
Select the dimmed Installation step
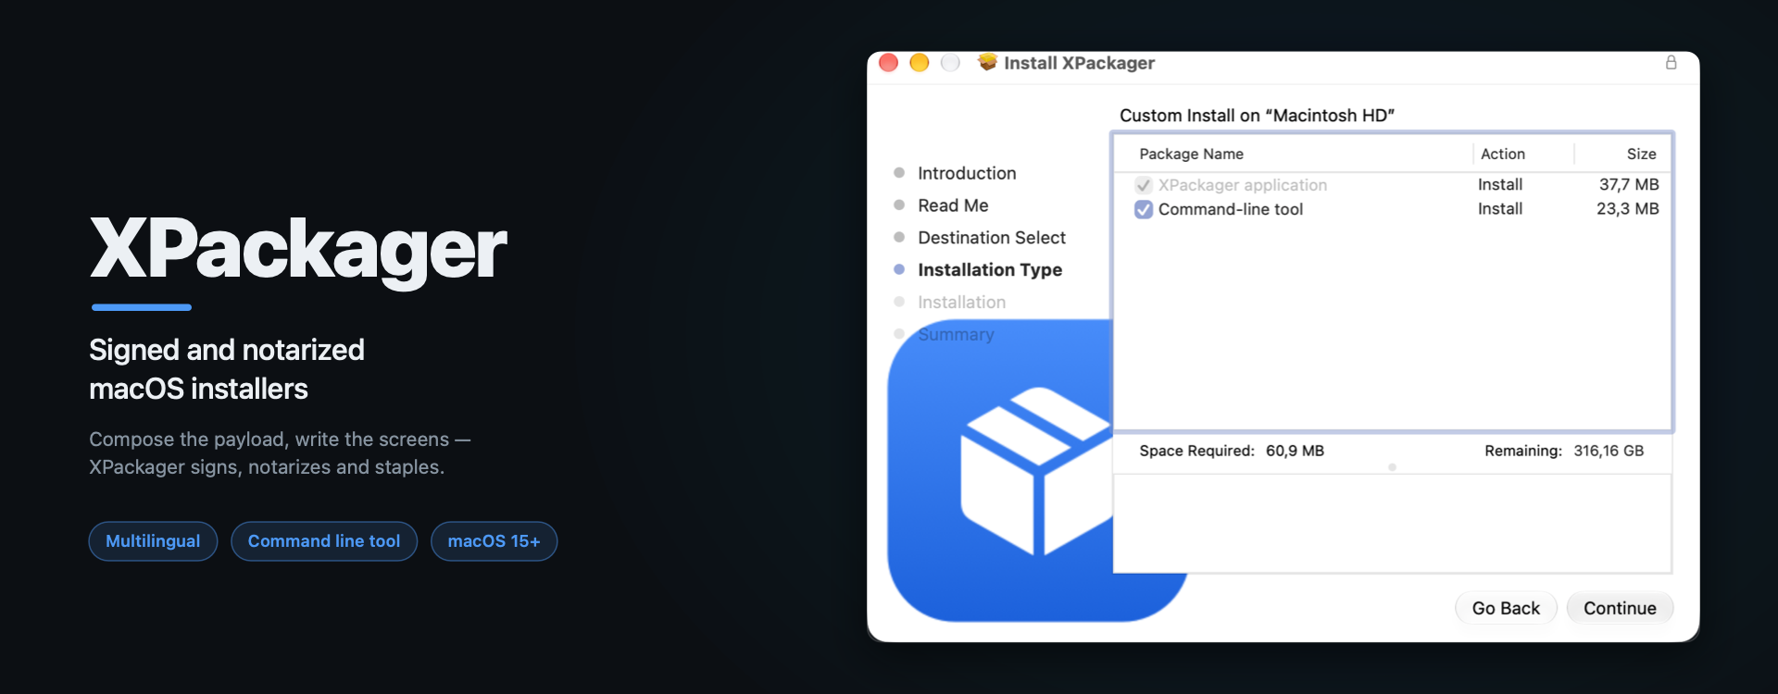pos(961,303)
